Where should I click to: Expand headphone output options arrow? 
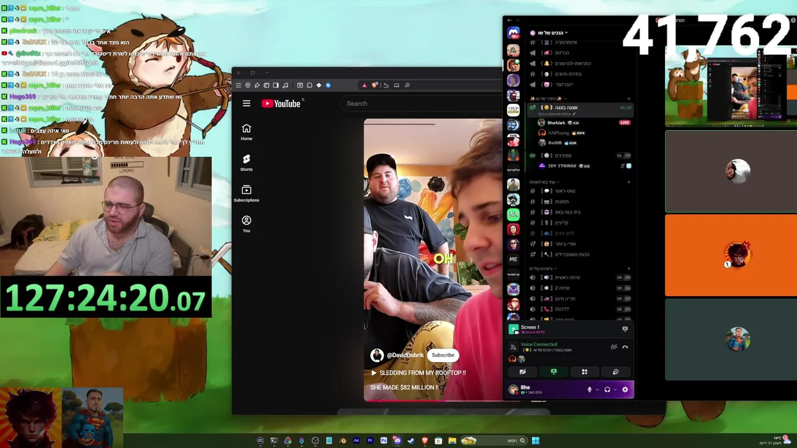tap(615, 390)
